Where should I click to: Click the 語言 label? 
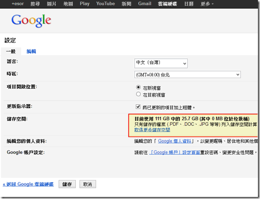point(12,61)
